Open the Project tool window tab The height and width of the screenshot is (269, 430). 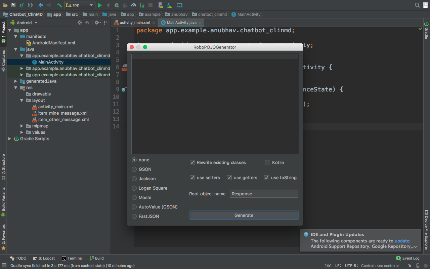point(3,32)
